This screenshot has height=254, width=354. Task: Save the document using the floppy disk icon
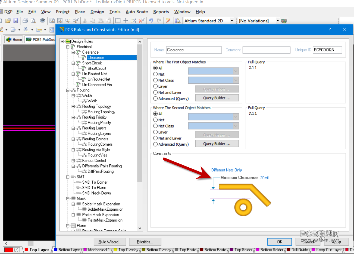16,21
